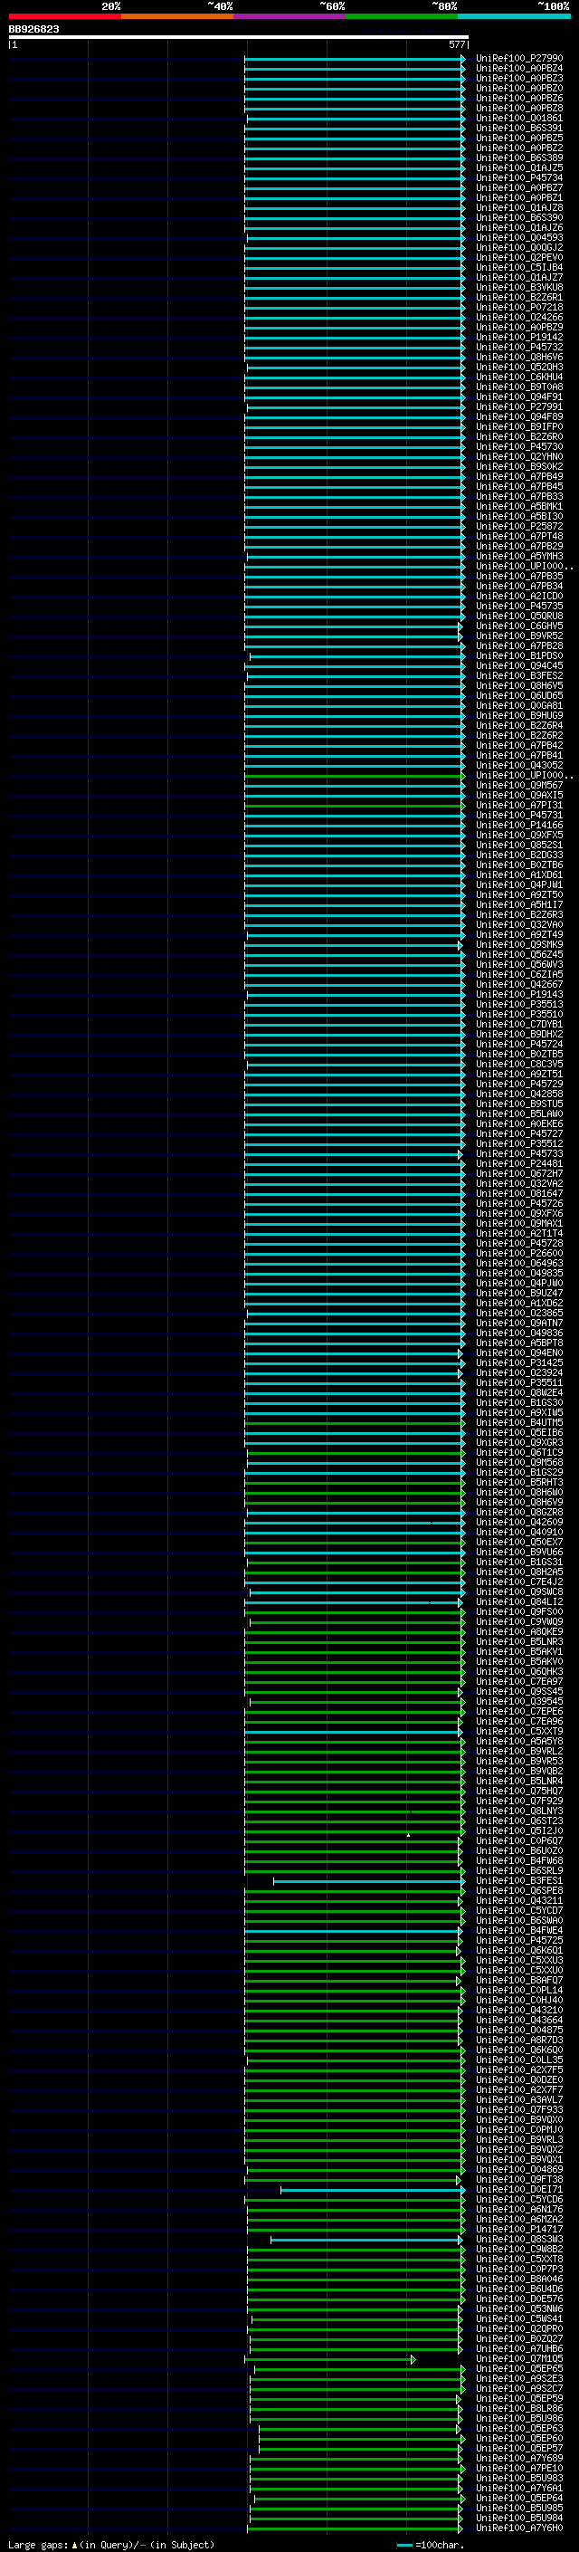
Task: Open hit UniRef100_Q04593
Action: (x=518, y=238)
